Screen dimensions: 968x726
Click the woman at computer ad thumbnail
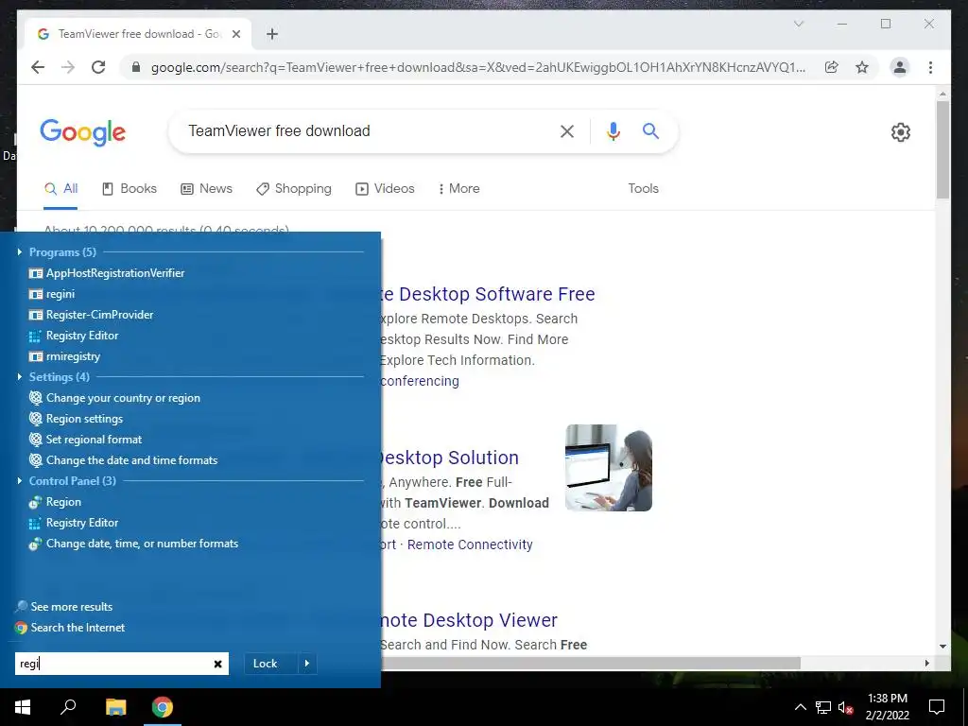tap(609, 467)
